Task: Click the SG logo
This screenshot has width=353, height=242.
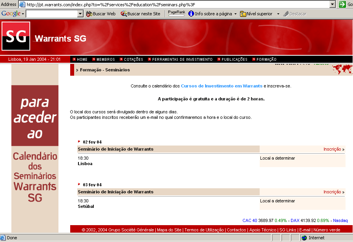Action: coord(16,36)
